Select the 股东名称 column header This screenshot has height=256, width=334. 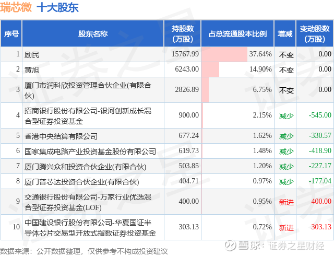(x=93, y=34)
